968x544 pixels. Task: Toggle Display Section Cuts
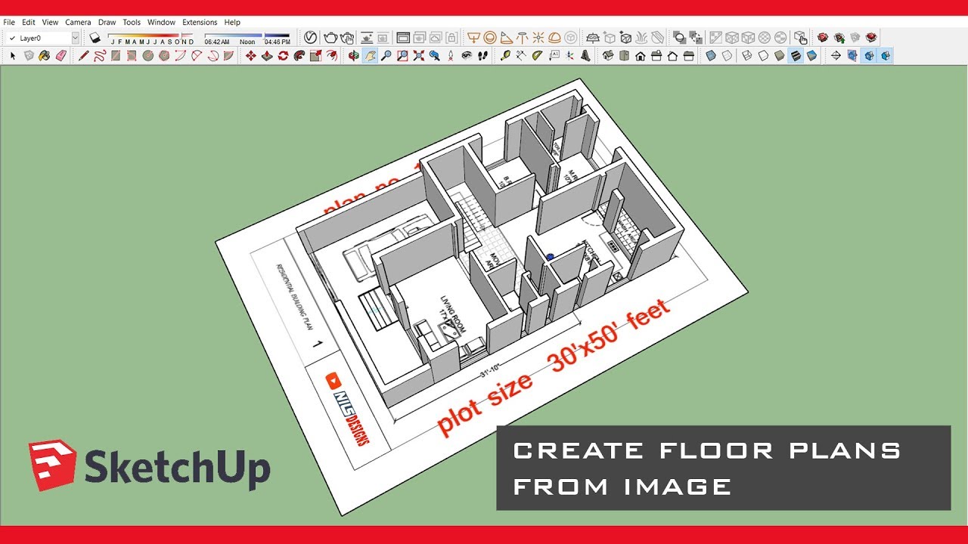869,56
